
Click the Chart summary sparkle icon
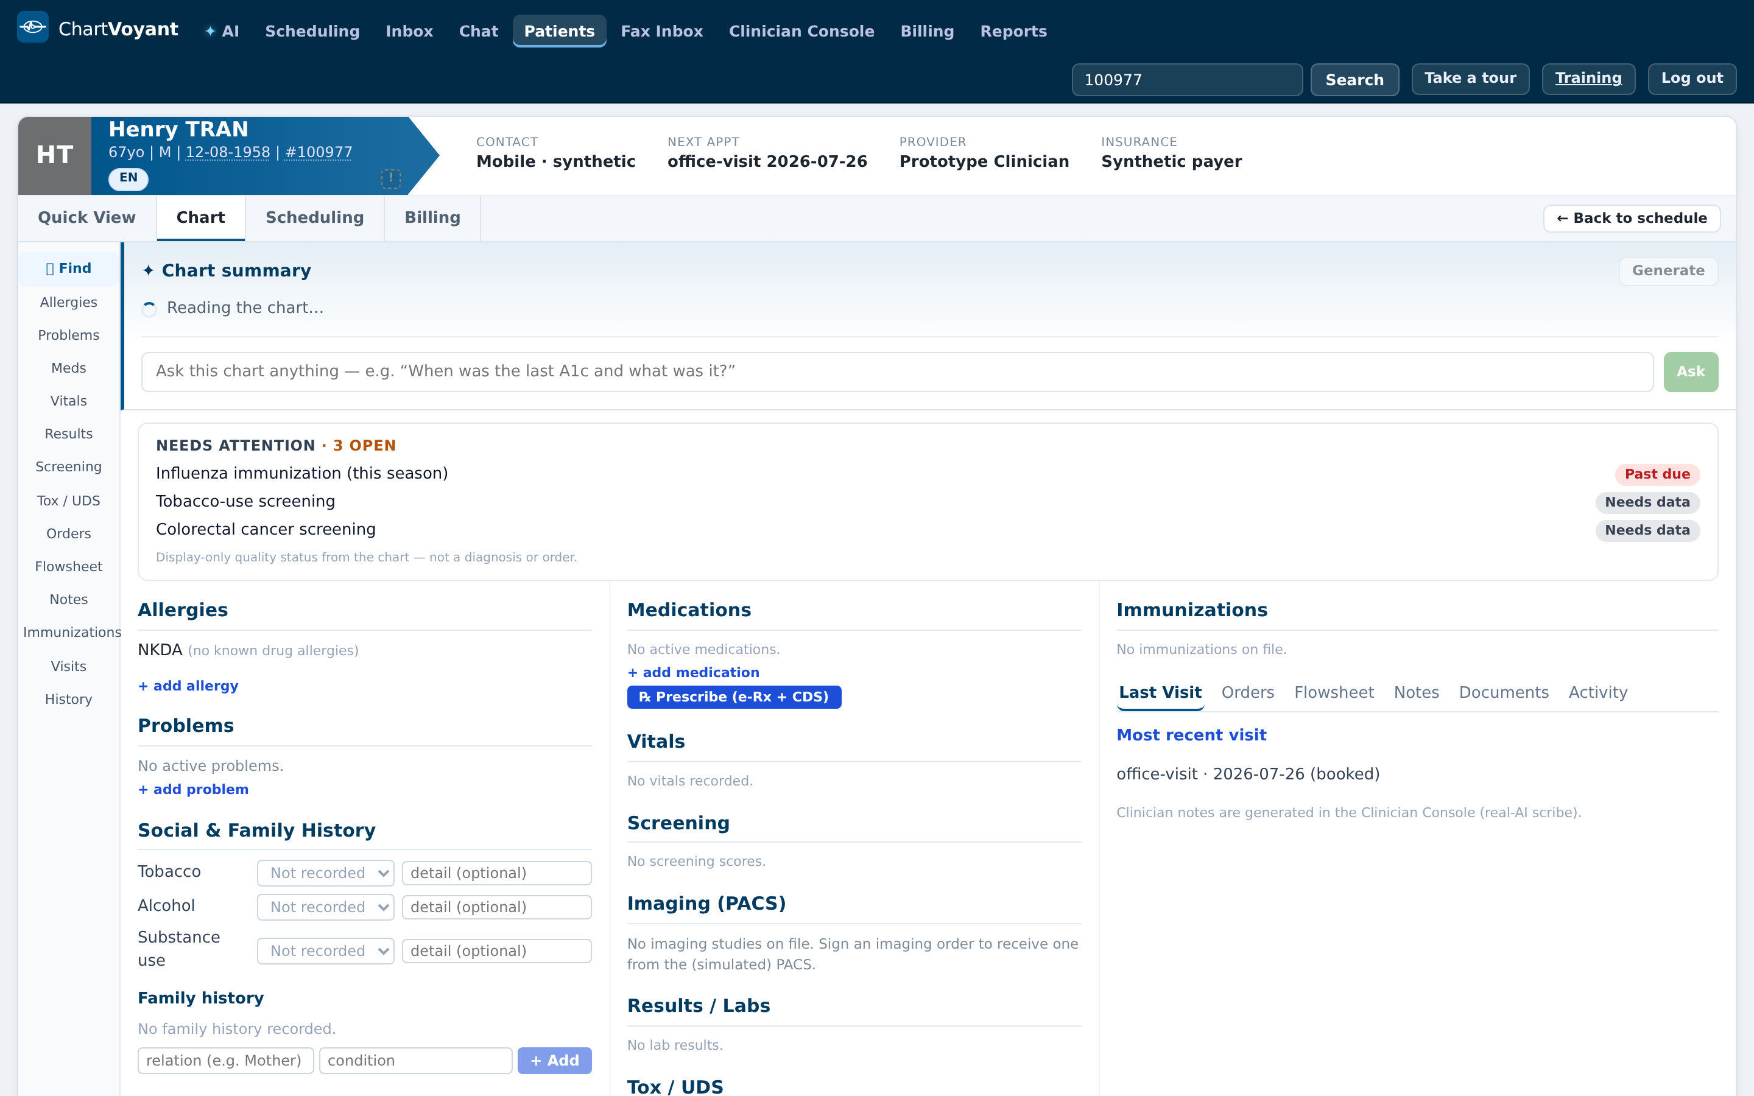point(149,270)
